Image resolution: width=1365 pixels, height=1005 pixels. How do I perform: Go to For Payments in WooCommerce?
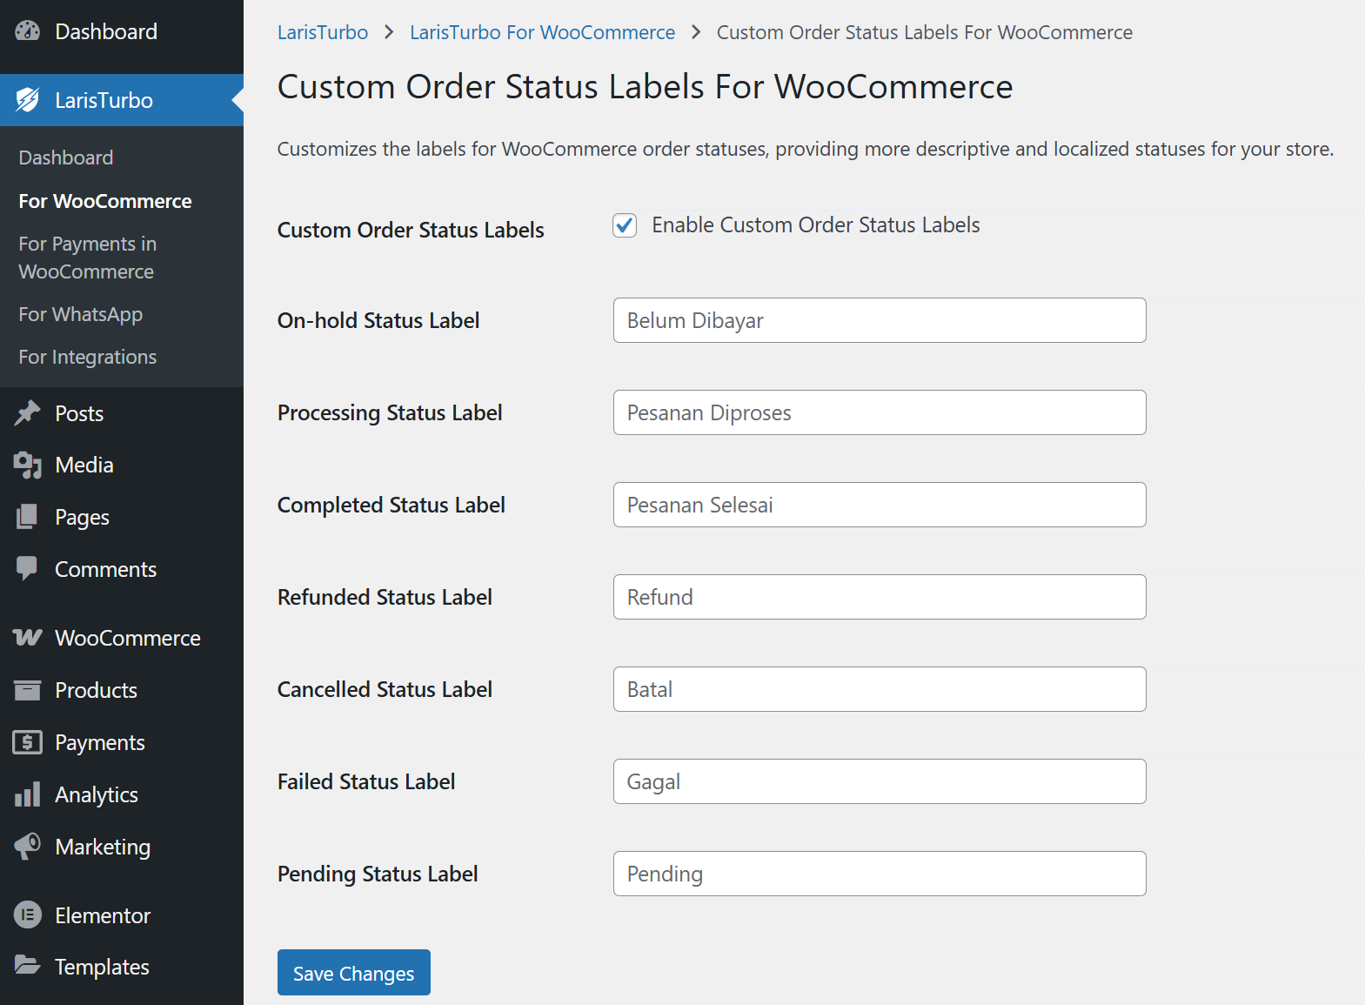pos(87,258)
